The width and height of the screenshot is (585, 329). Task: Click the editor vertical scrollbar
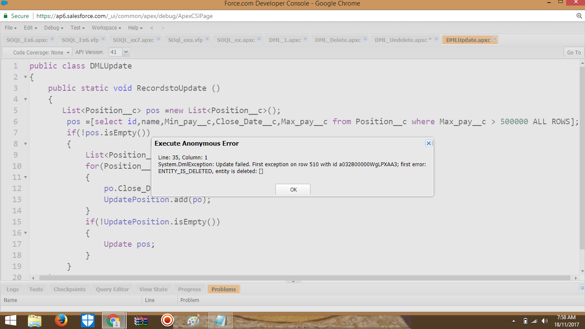582,157
